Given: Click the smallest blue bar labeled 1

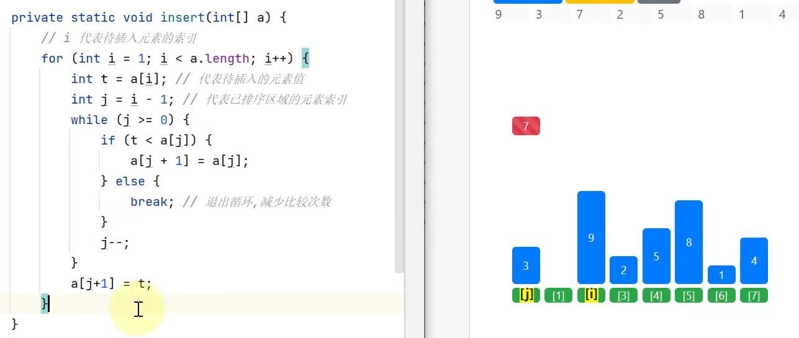Looking at the screenshot, I should [x=721, y=275].
